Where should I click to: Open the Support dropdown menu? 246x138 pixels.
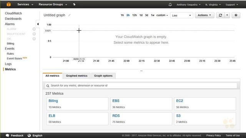click(232, 5)
